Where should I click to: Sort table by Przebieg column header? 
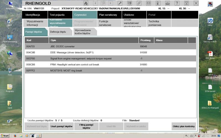[x=146, y=40]
